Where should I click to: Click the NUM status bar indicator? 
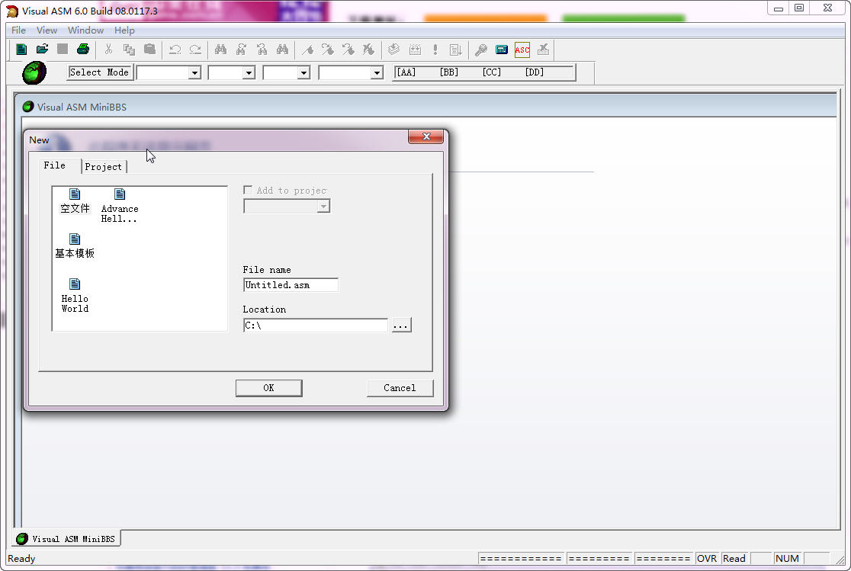click(x=787, y=559)
